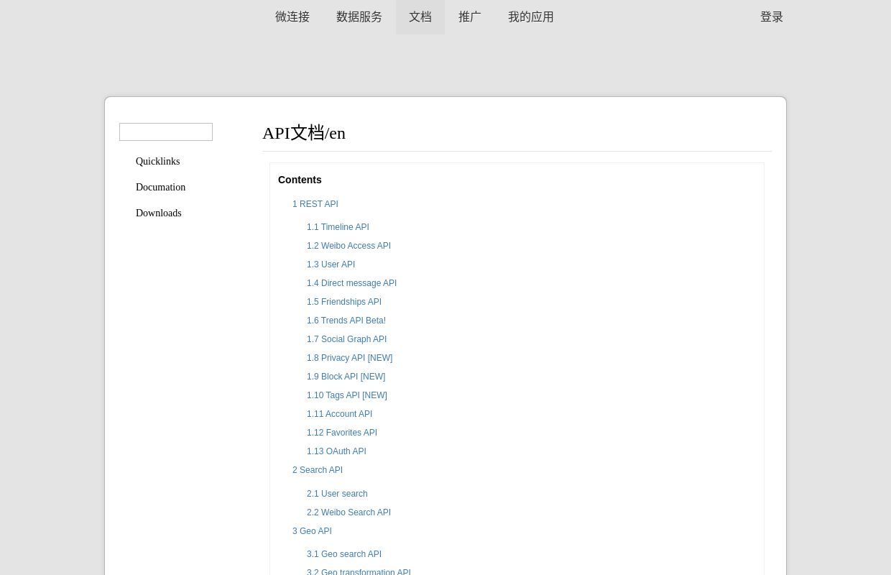
Task: Jump to 1 REST API section
Action: point(315,204)
